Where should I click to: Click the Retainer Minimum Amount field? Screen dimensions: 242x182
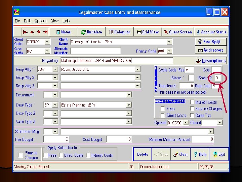(203, 139)
